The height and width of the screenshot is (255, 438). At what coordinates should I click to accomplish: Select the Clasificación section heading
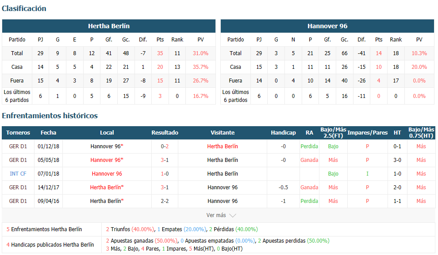pos(24,8)
